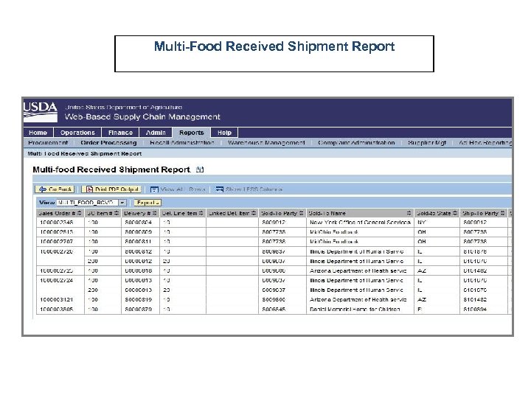Click Print PDF Output button
The height and width of the screenshot is (398, 531).
[112, 189]
